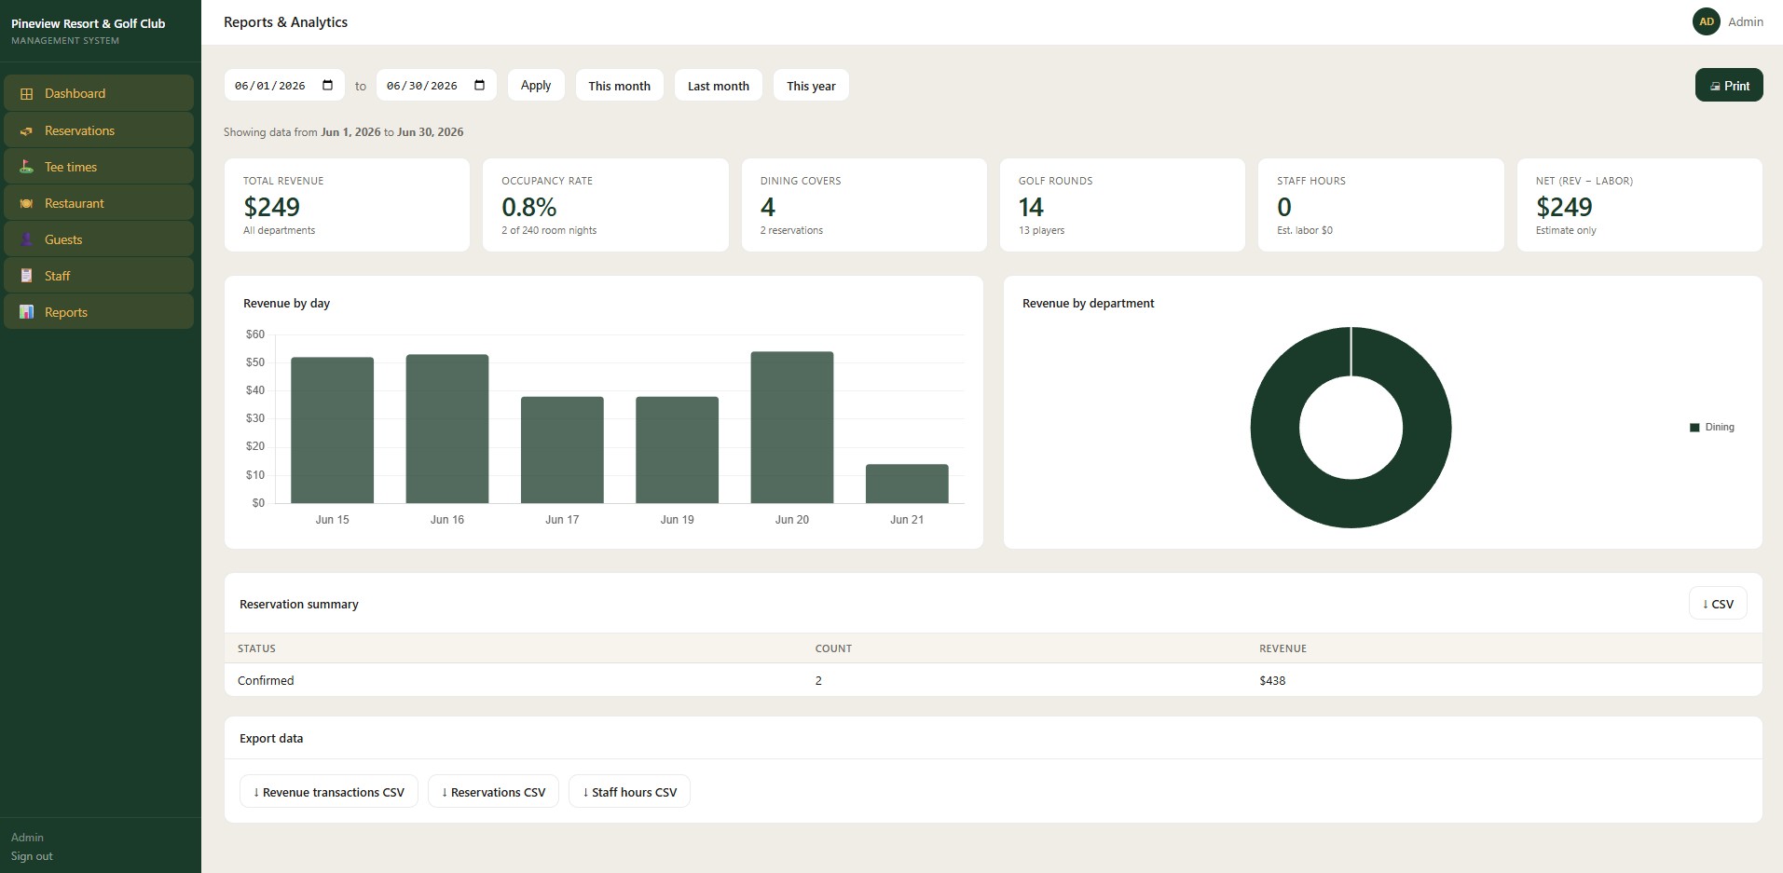
Task: Click the STATUS column header
Action: tap(256, 648)
